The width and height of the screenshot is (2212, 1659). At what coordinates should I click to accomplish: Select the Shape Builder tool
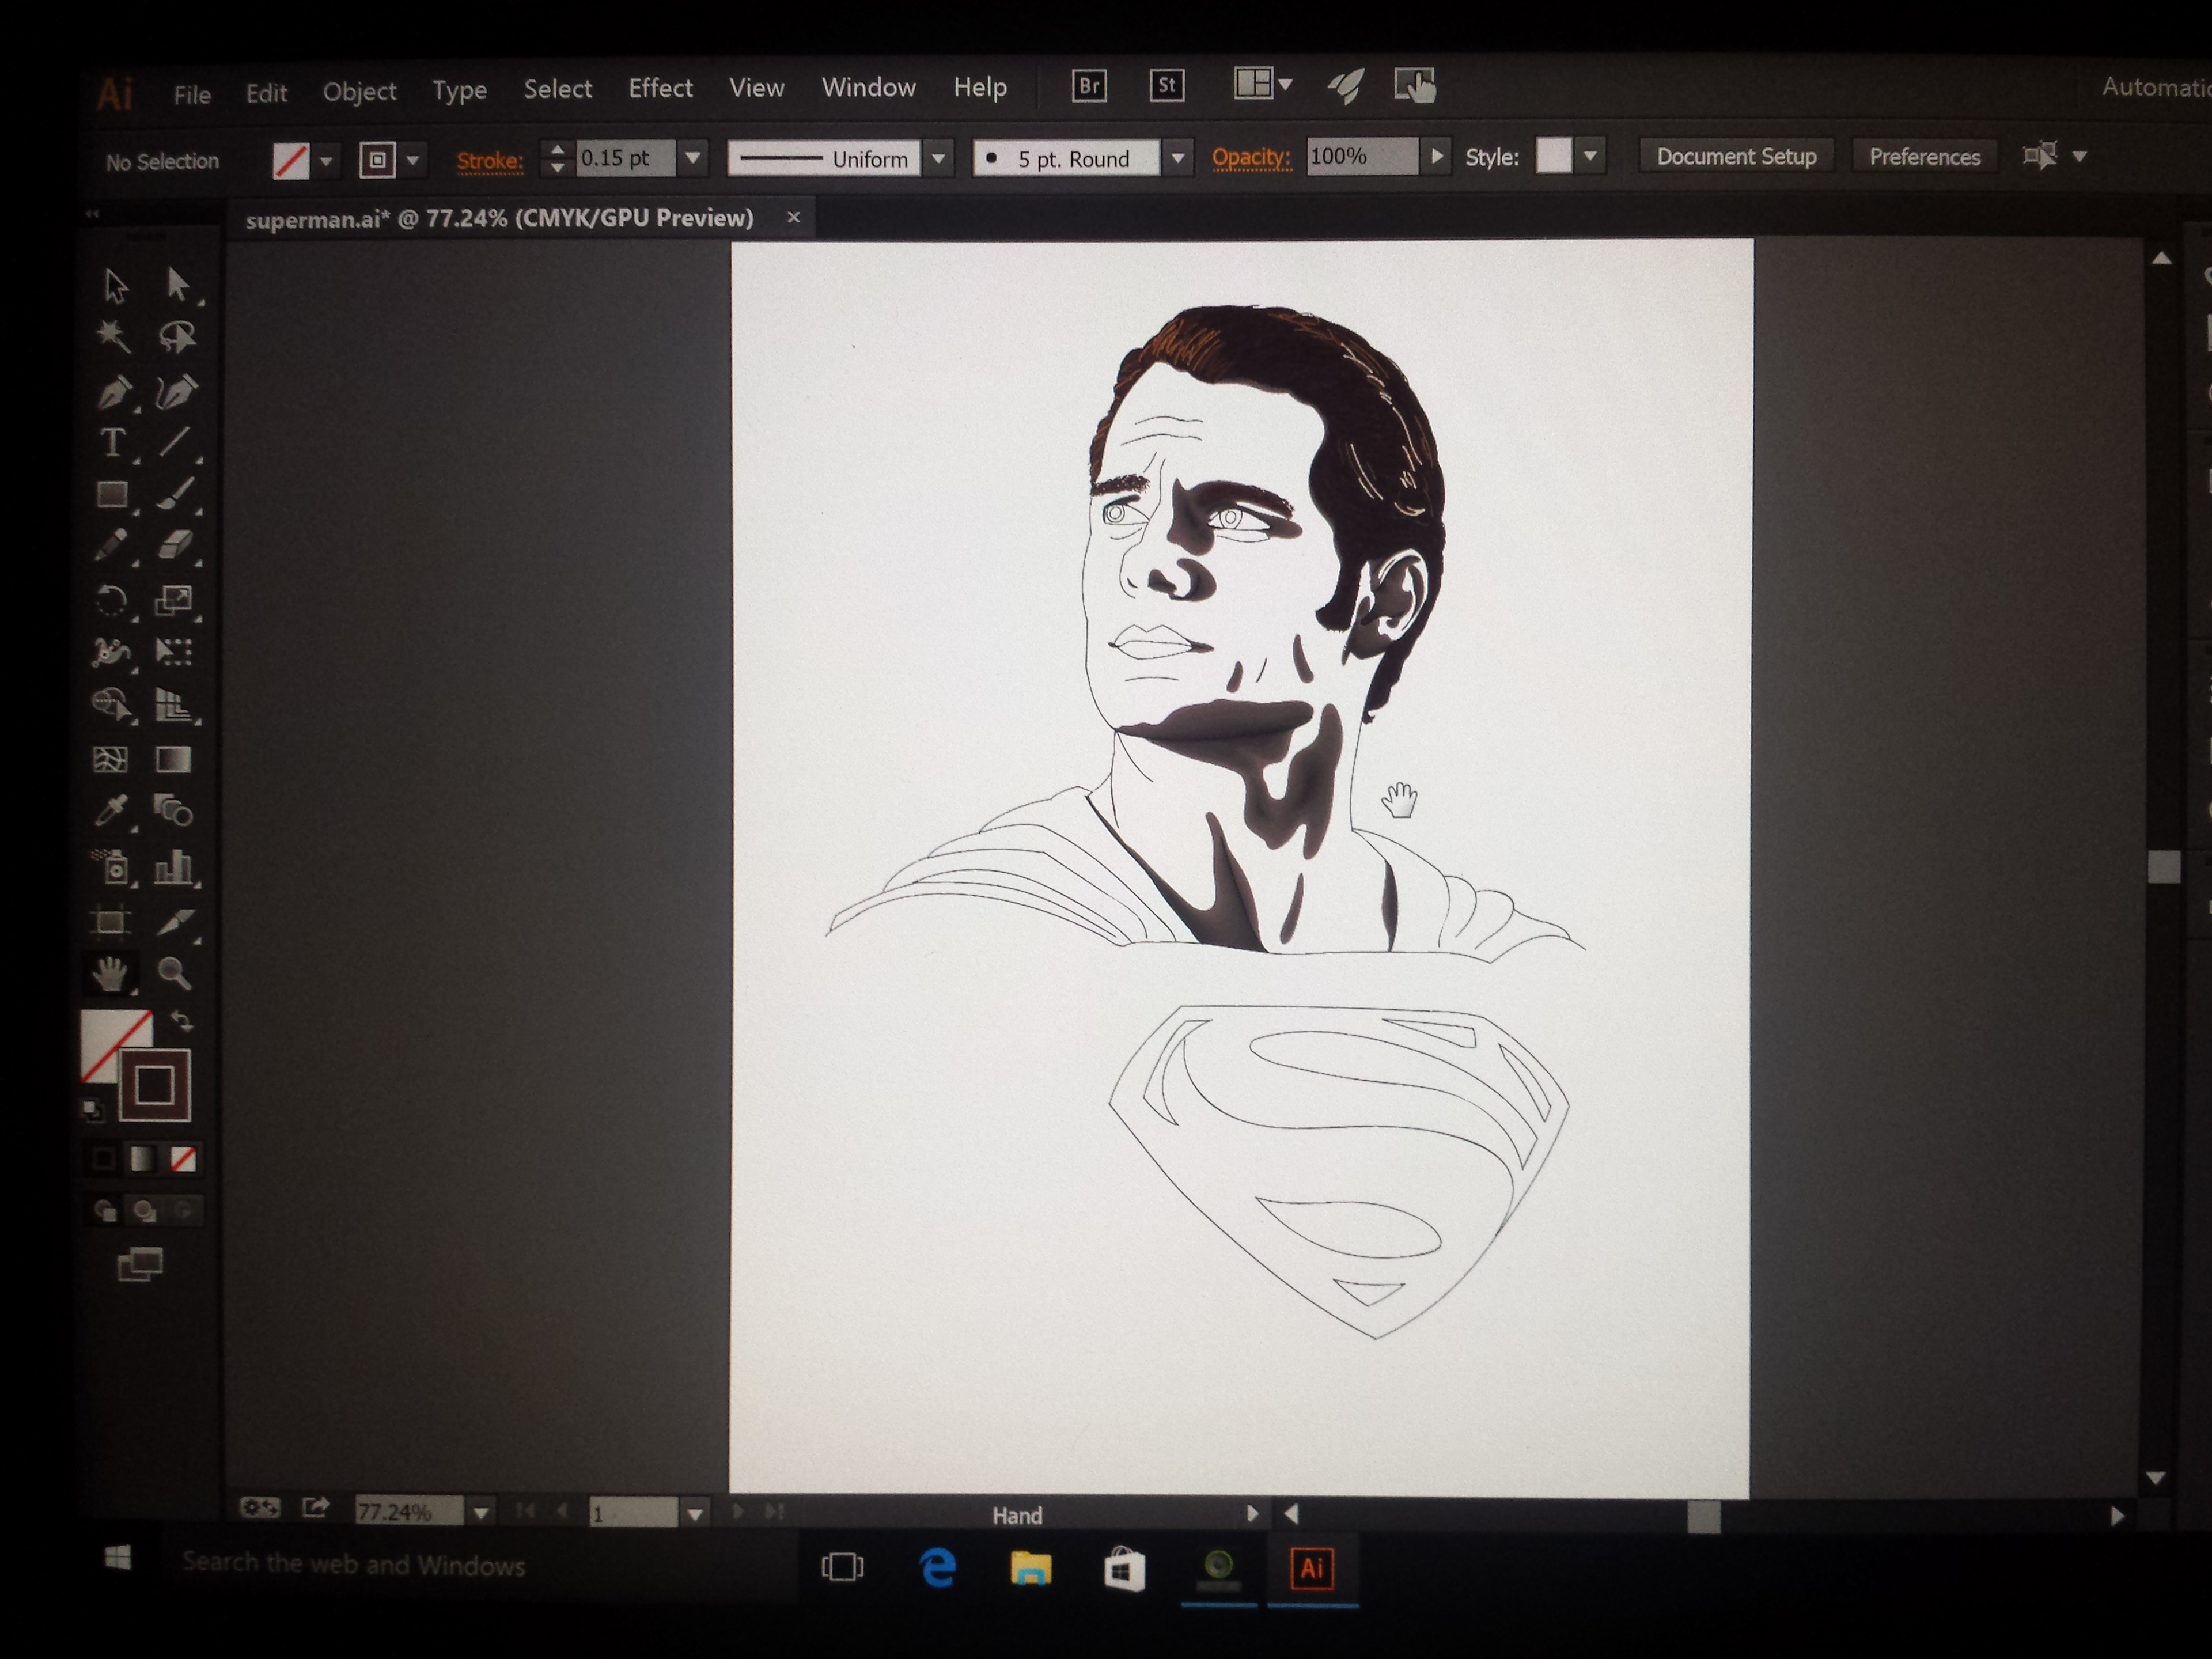[111, 705]
